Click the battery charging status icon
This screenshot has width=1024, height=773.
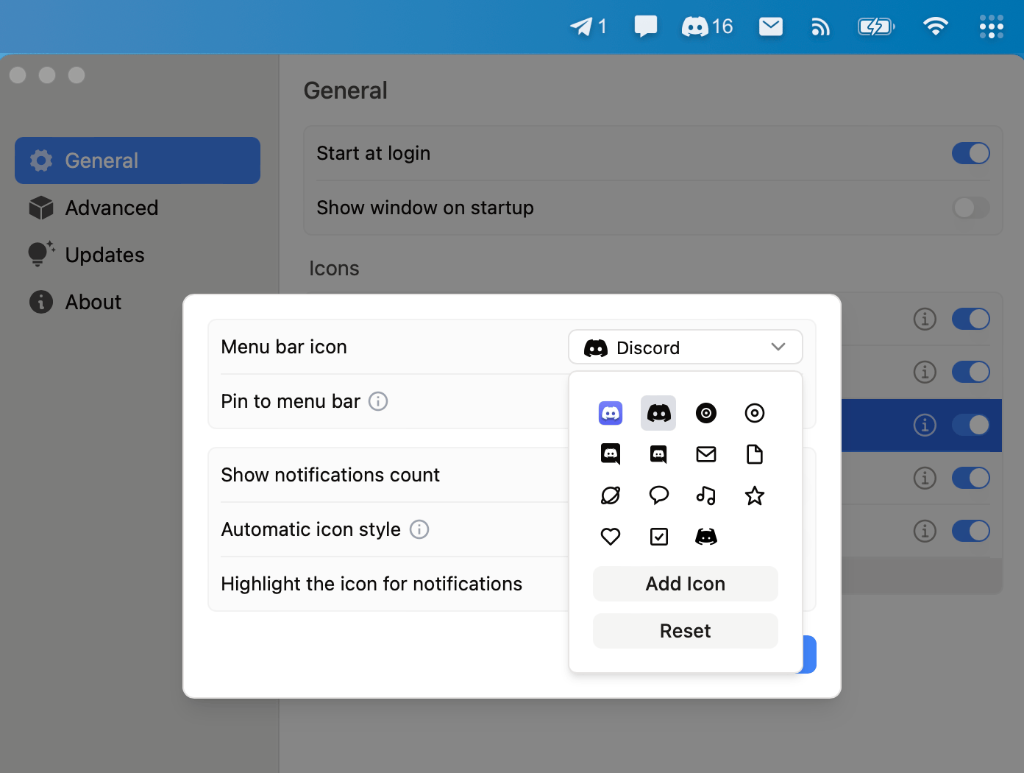tap(876, 27)
